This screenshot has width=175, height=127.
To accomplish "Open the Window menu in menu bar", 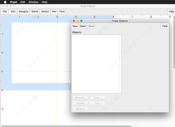I will [33, 2].
